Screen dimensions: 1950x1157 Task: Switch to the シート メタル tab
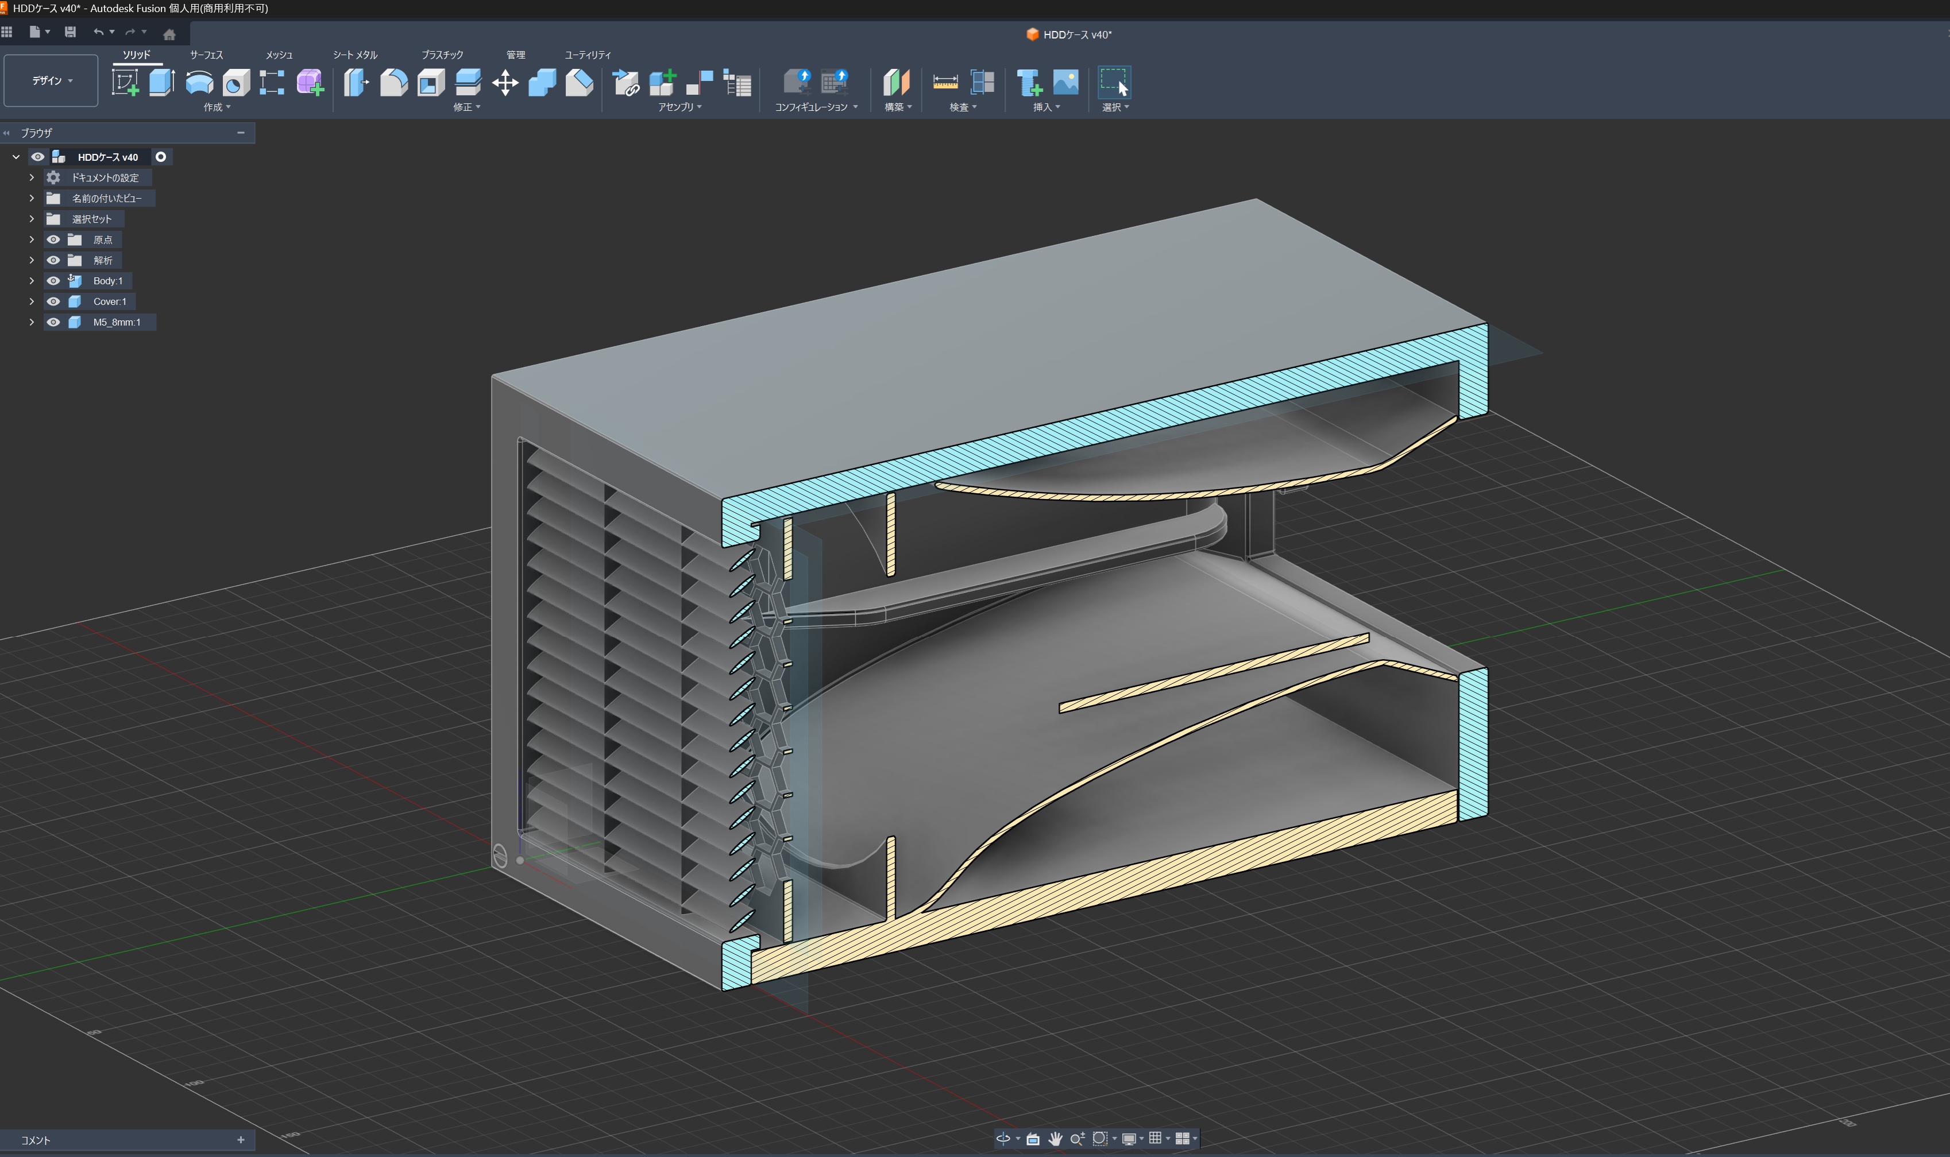click(355, 55)
